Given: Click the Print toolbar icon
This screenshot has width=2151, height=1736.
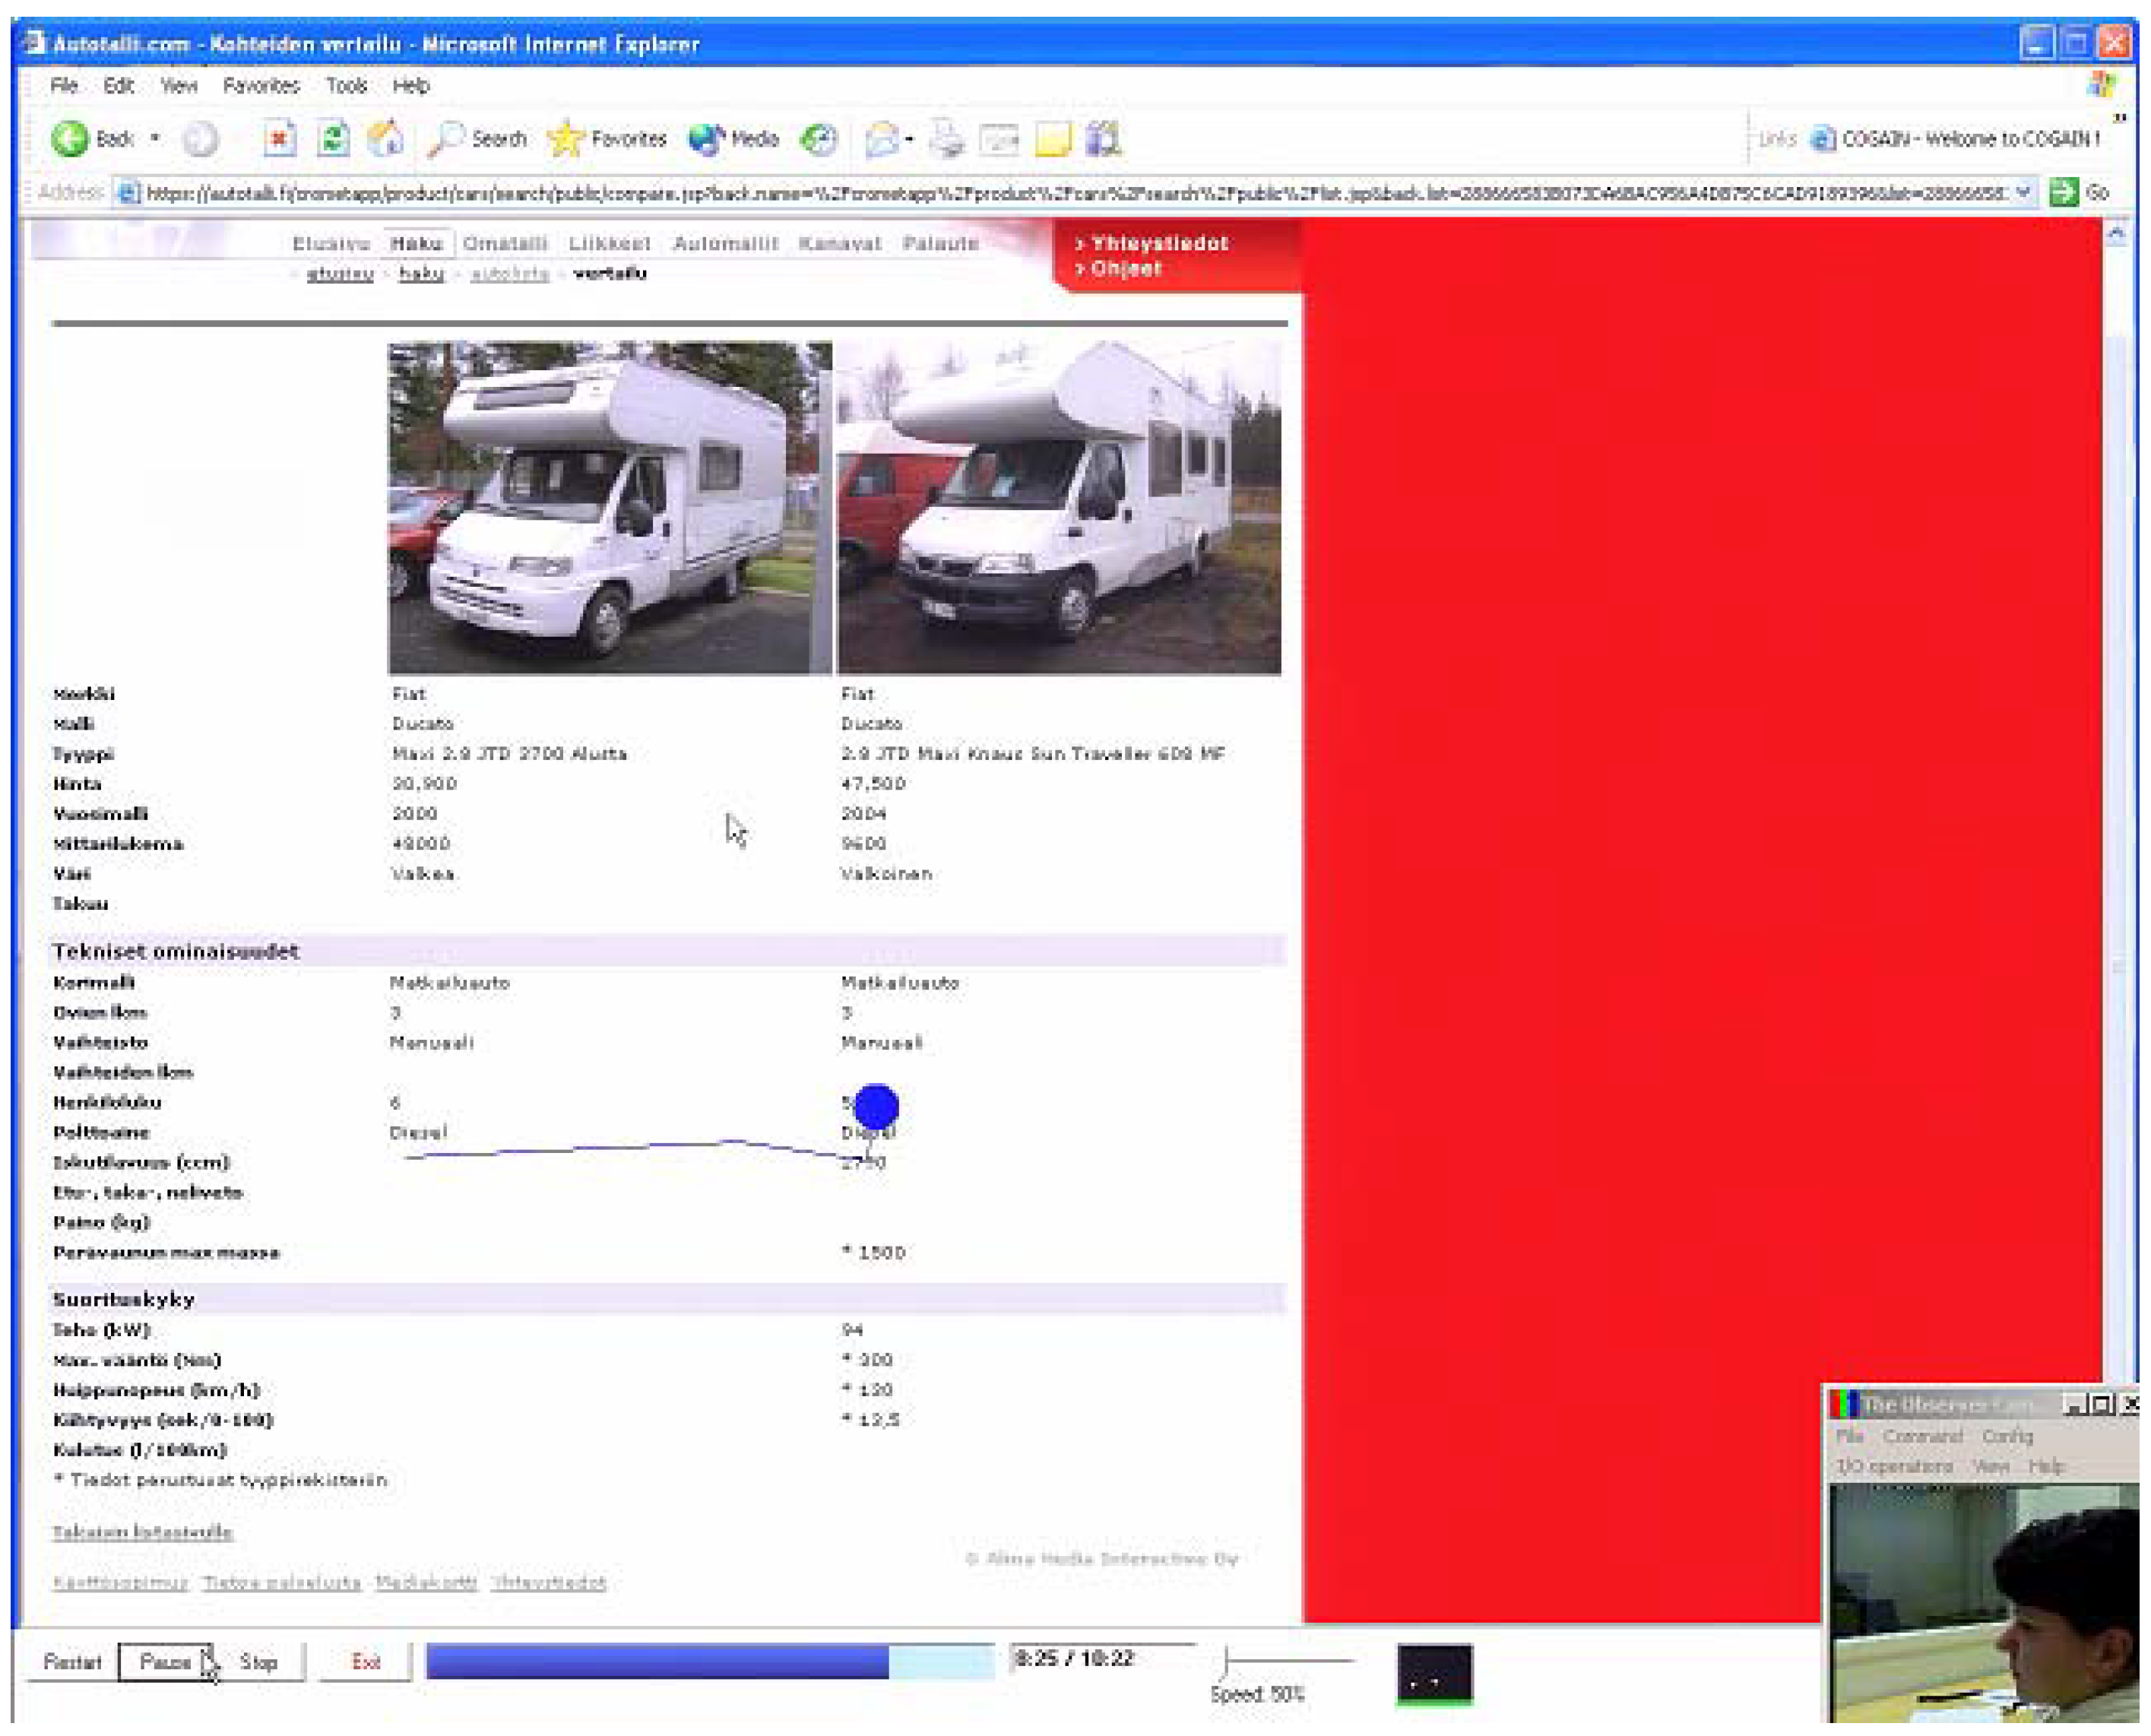Looking at the screenshot, I should pos(946,139).
